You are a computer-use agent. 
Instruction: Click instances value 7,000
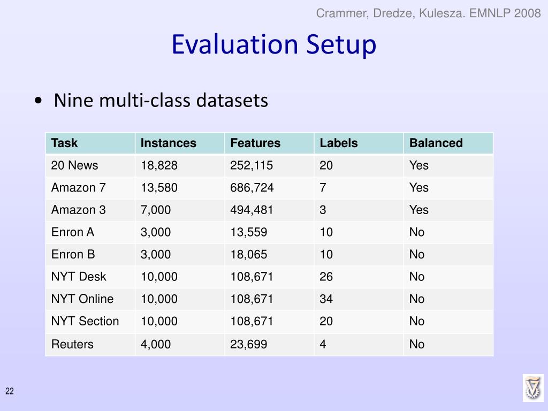pos(156,210)
